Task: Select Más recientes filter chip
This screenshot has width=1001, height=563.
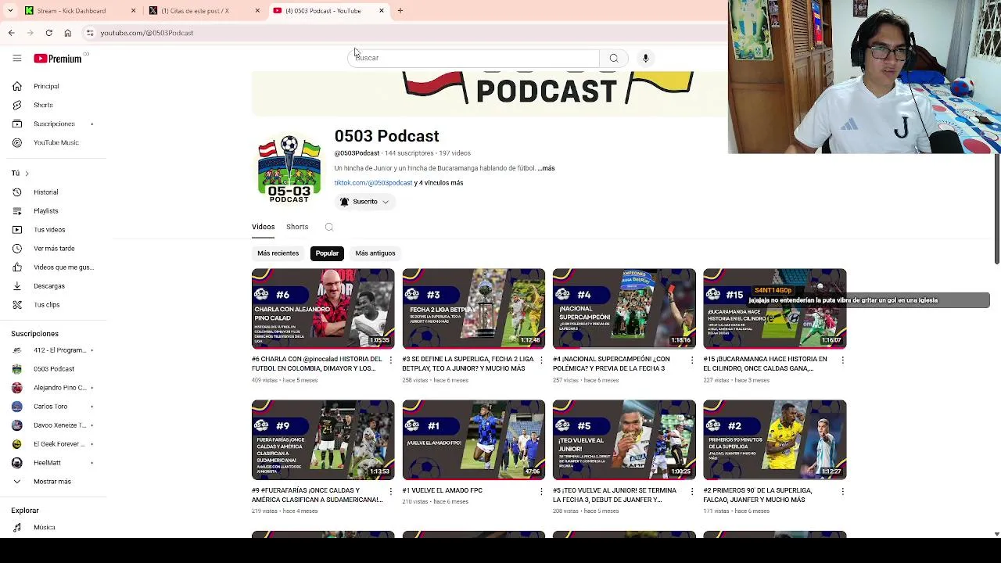Action: (278, 253)
